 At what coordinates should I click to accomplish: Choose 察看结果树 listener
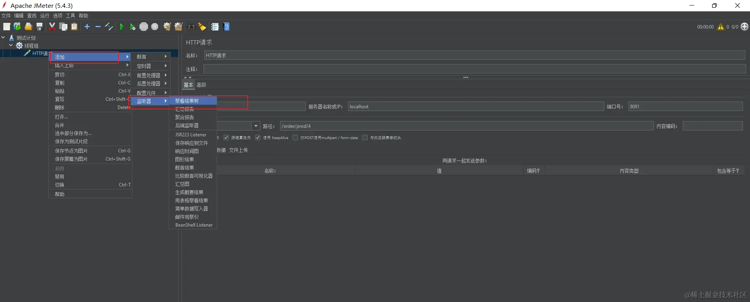click(193, 101)
